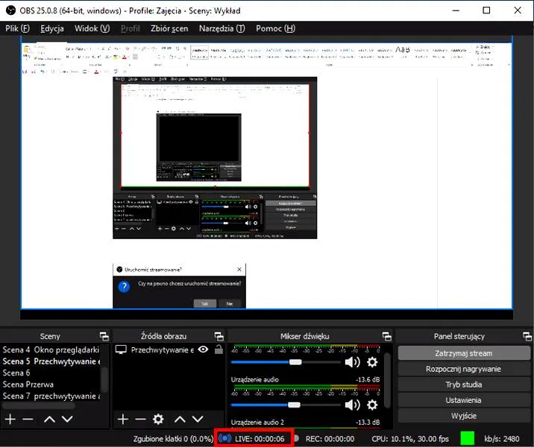Image resolution: width=534 pixels, height=447 pixels.
Task: Move scene down in Sceny list
Action: pyautogui.click(x=67, y=419)
